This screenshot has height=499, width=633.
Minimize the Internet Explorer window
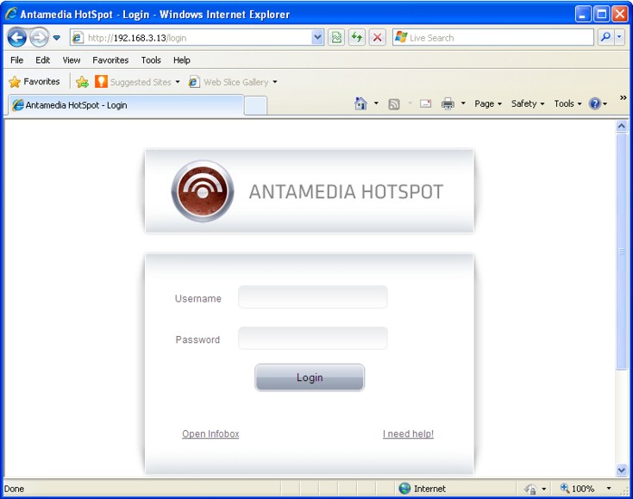coord(582,14)
